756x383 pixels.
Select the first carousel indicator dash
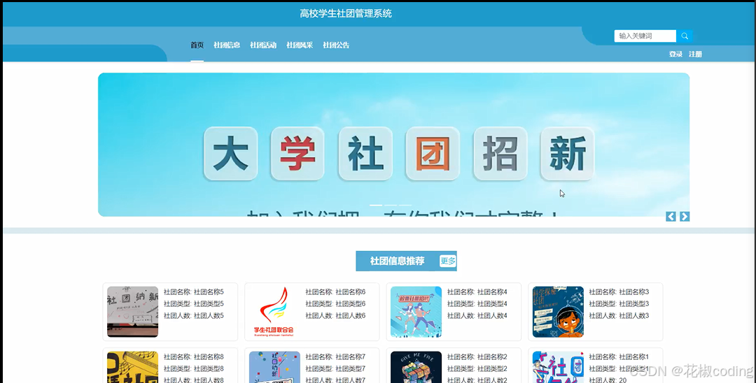point(376,205)
